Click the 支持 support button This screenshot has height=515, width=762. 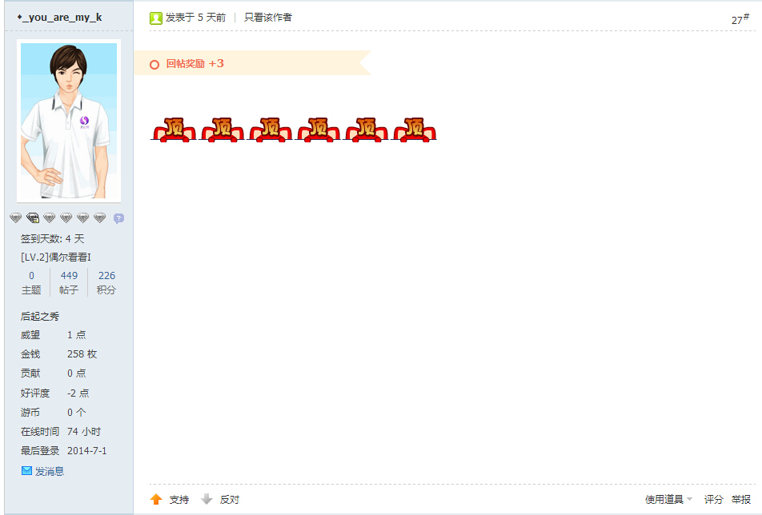point(178,500)
